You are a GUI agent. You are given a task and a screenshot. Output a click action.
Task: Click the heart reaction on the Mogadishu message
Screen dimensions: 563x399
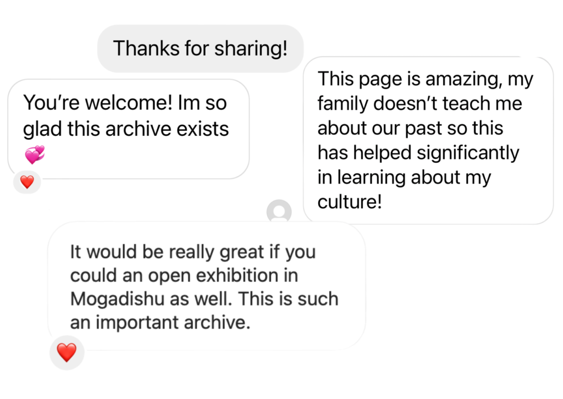click(x=67, y=352)
